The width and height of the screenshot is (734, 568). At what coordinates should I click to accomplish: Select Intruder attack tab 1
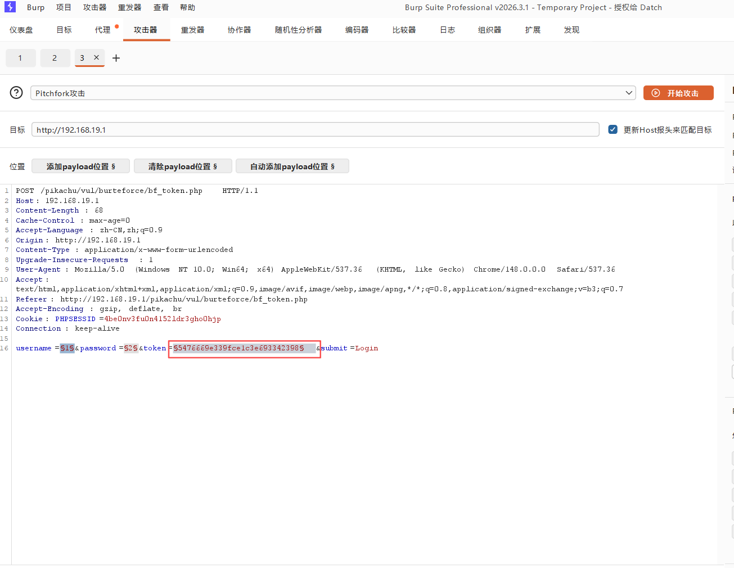tap(21, 58)
